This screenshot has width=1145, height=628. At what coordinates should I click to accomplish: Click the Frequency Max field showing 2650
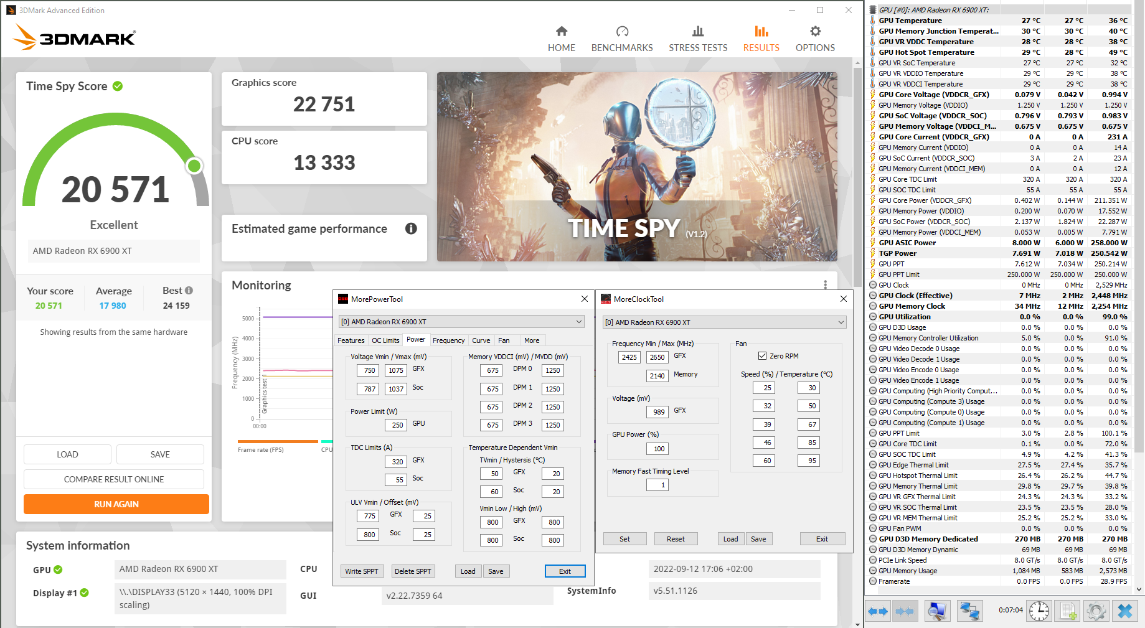click(657, 357)
